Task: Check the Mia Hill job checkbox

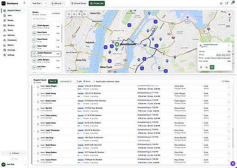Action: pyautogui.click(x=38, y=109)
